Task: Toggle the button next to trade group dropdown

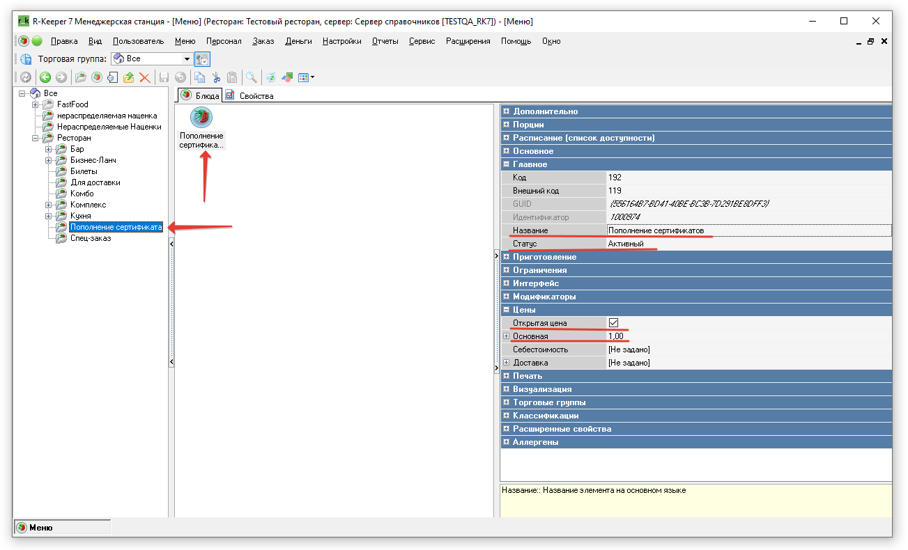Action: click(202, 59)
